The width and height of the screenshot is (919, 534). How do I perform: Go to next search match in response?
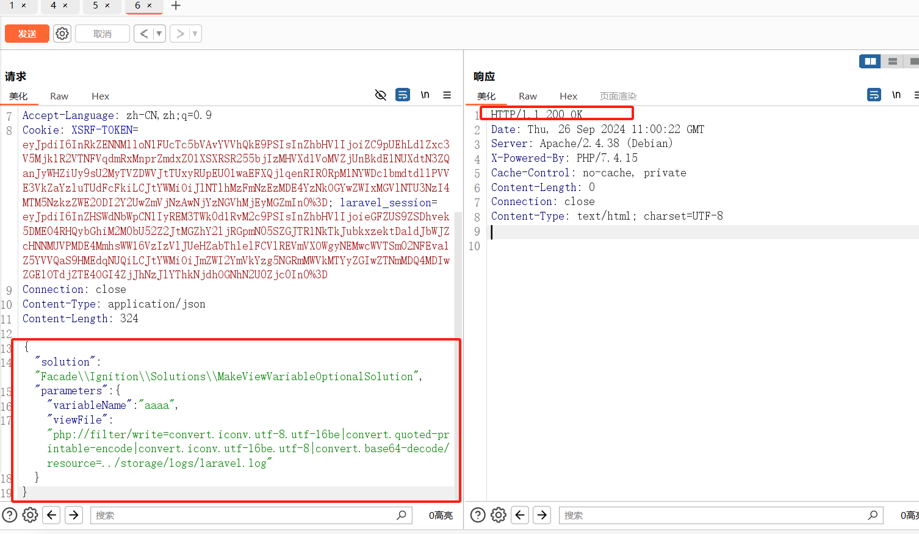point(542,515)
